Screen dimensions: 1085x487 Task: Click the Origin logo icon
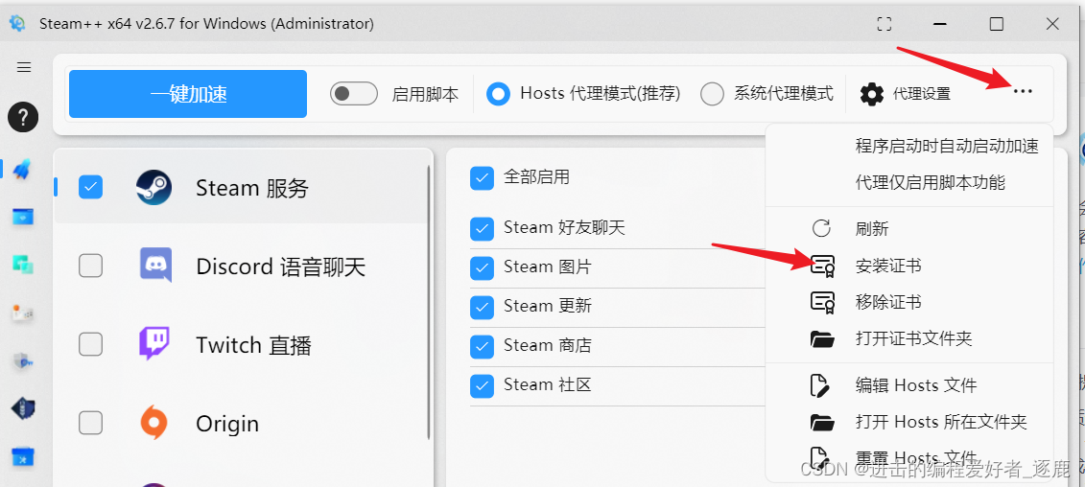tap(153, 423)
